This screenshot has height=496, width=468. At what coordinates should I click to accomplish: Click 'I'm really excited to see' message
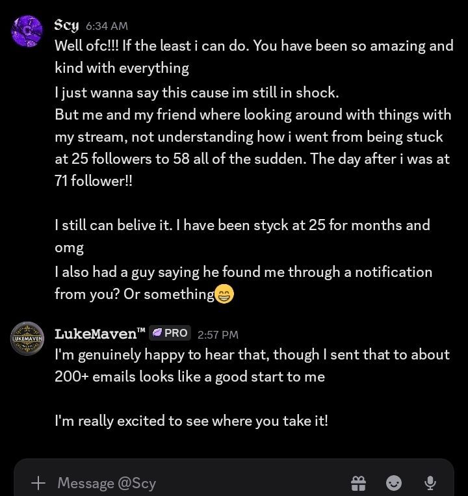pos(191,421)
